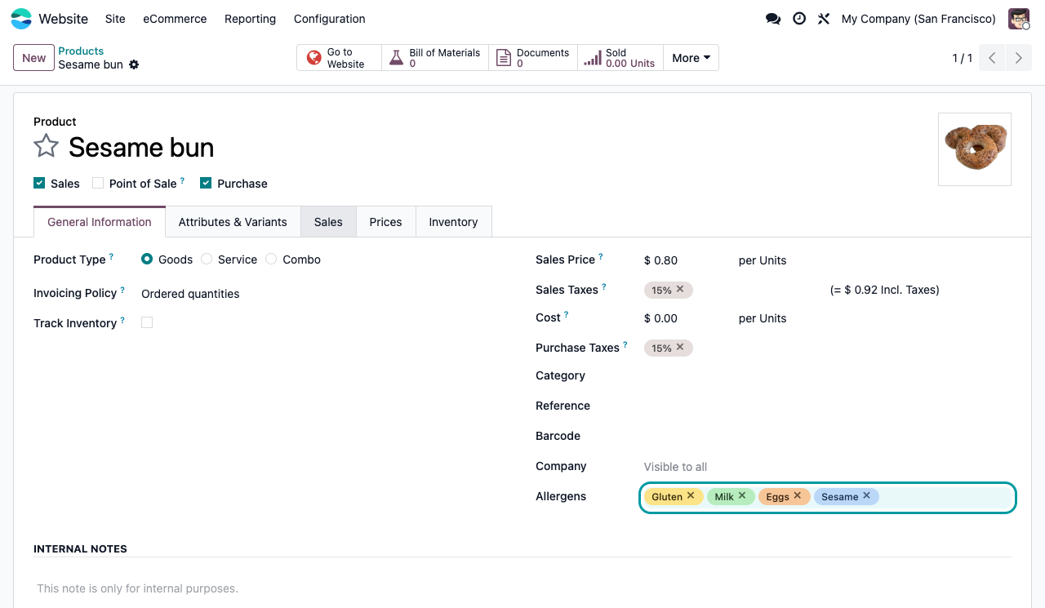The width and height of the screenshot is (1045, 608).
Task: Enable the Point of Sale checkbox
Action: click(x=98, y=183)
